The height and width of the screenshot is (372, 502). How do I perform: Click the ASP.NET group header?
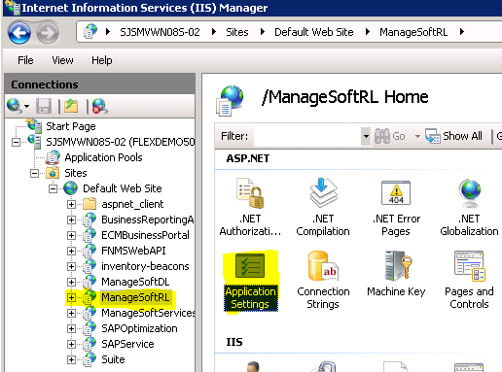248,158
